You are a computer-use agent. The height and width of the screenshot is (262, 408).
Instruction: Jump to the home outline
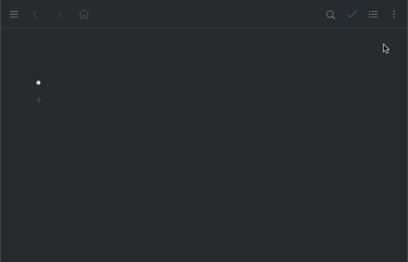[84, 15]
